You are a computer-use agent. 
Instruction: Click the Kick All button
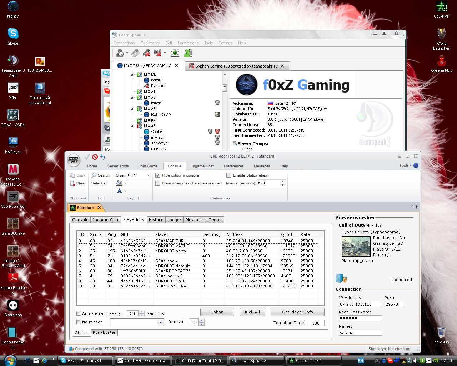252,312
